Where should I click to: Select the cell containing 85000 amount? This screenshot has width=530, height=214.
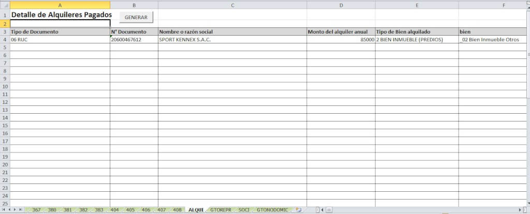(x=341, y=39)
